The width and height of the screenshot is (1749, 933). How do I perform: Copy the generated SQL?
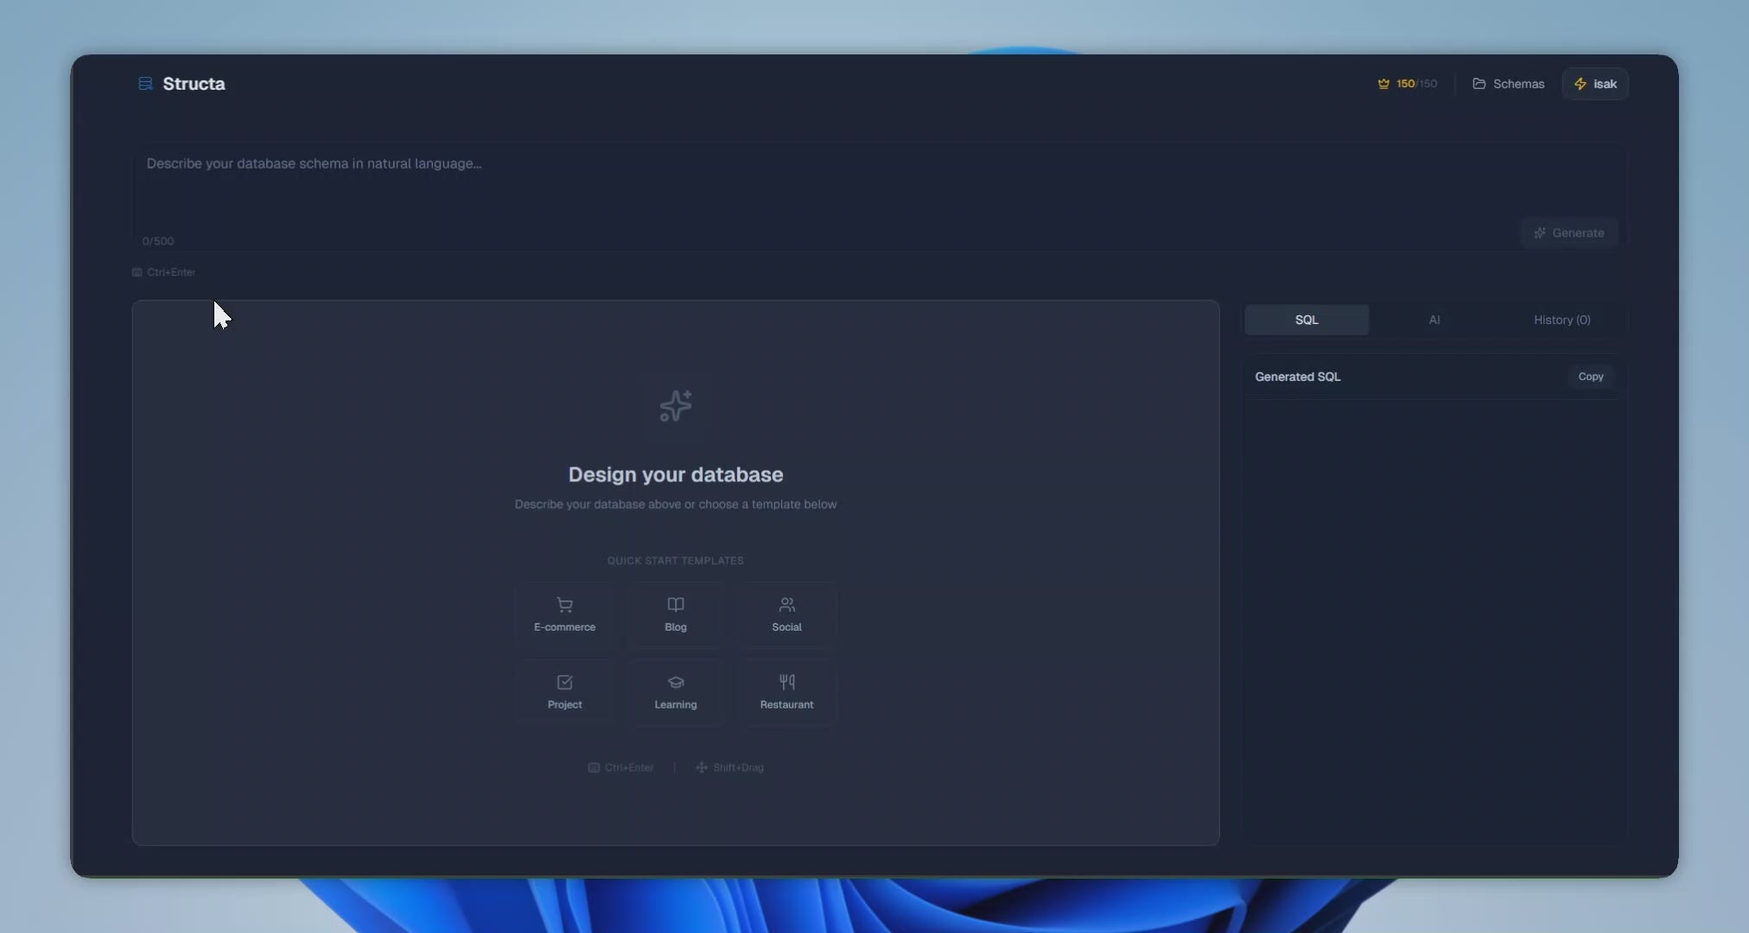click(x=1590, y=377)
